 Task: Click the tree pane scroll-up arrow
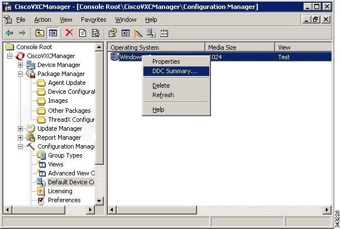[99, 47]
